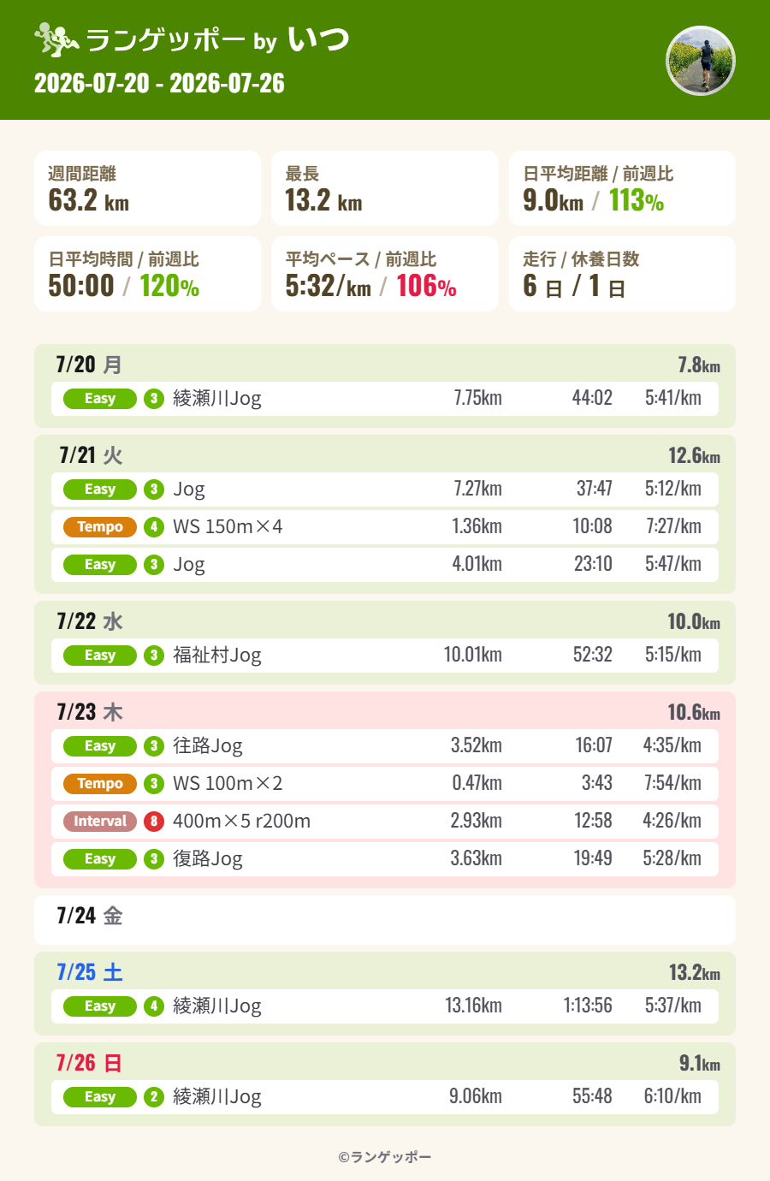Select the Tempo tag on WS 150m×4
The height and width of the screenshot is (1181, 770).
tap(100, 527)
